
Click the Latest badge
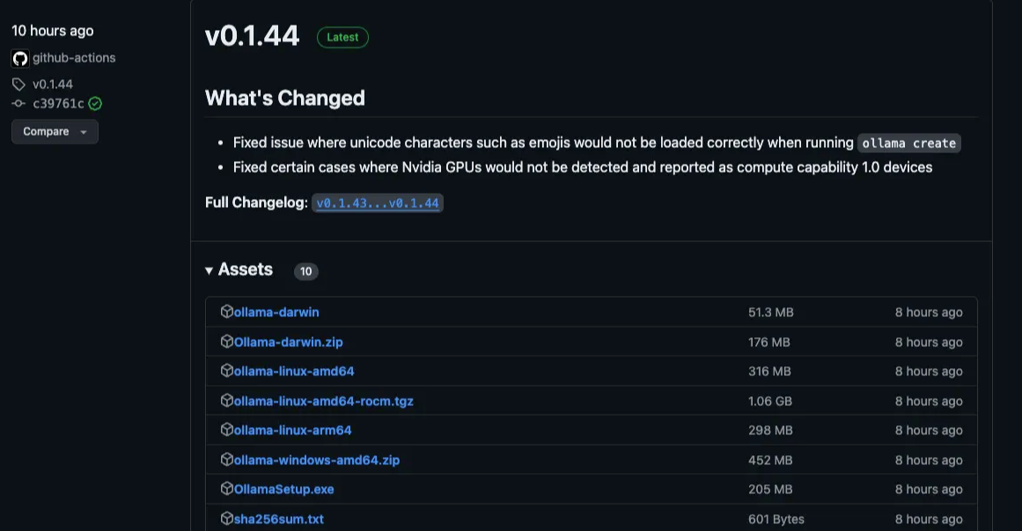coord(342,37)
